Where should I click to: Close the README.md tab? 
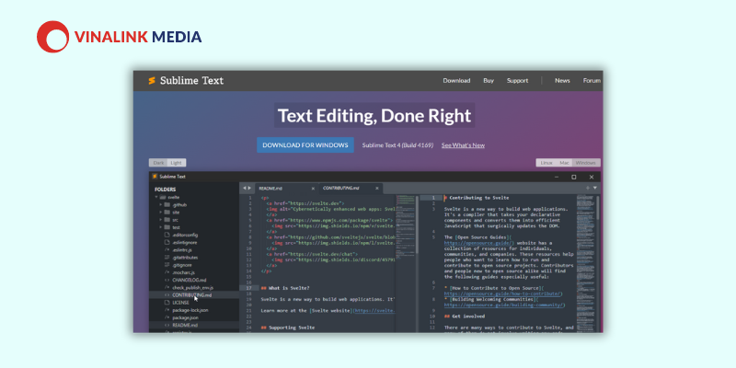tap(313, 189)
